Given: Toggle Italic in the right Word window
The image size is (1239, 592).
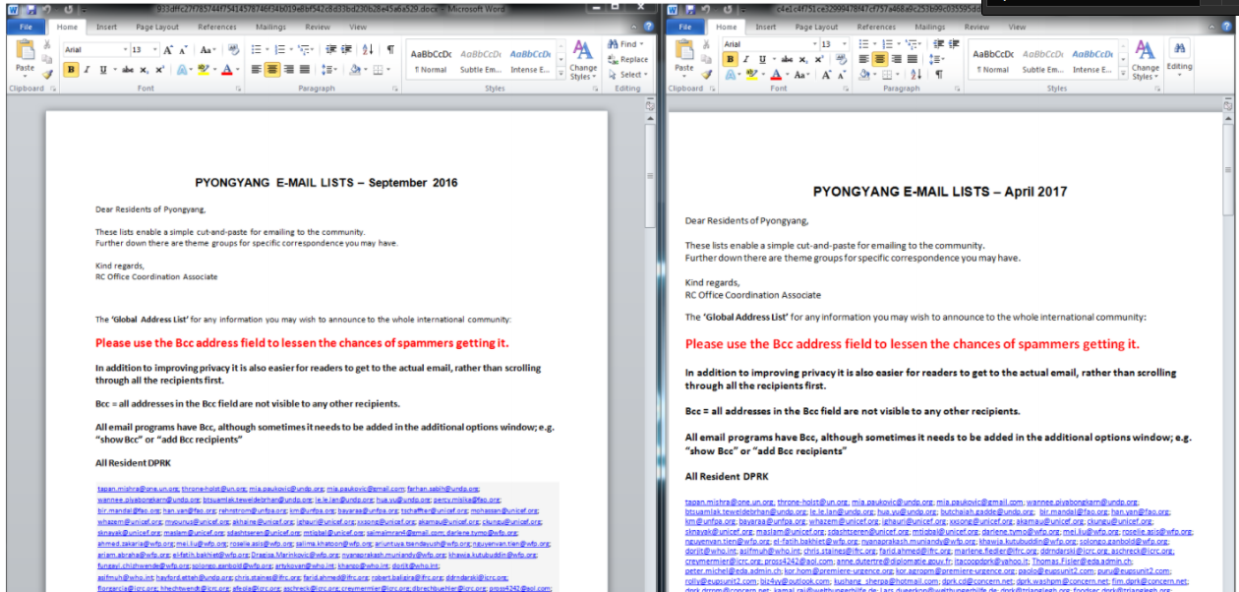Looking at the screenshot, I should (x=747, y=59).
